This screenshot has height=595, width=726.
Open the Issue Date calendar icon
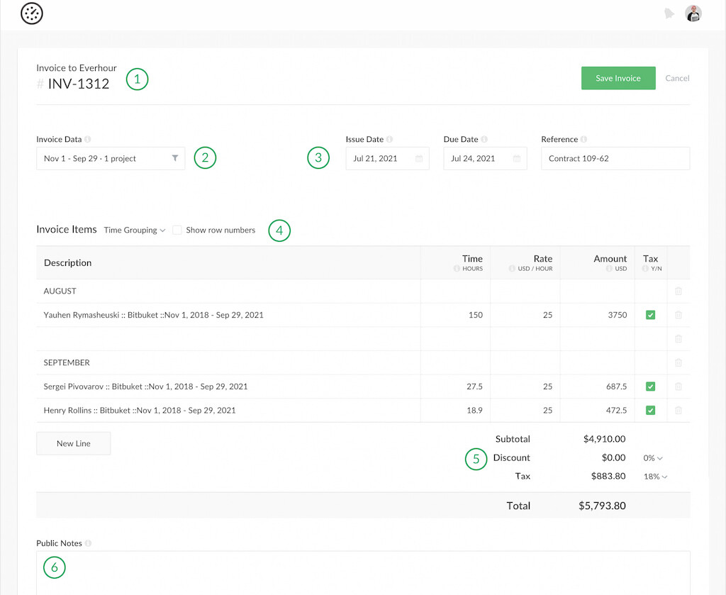pos(419,159)
